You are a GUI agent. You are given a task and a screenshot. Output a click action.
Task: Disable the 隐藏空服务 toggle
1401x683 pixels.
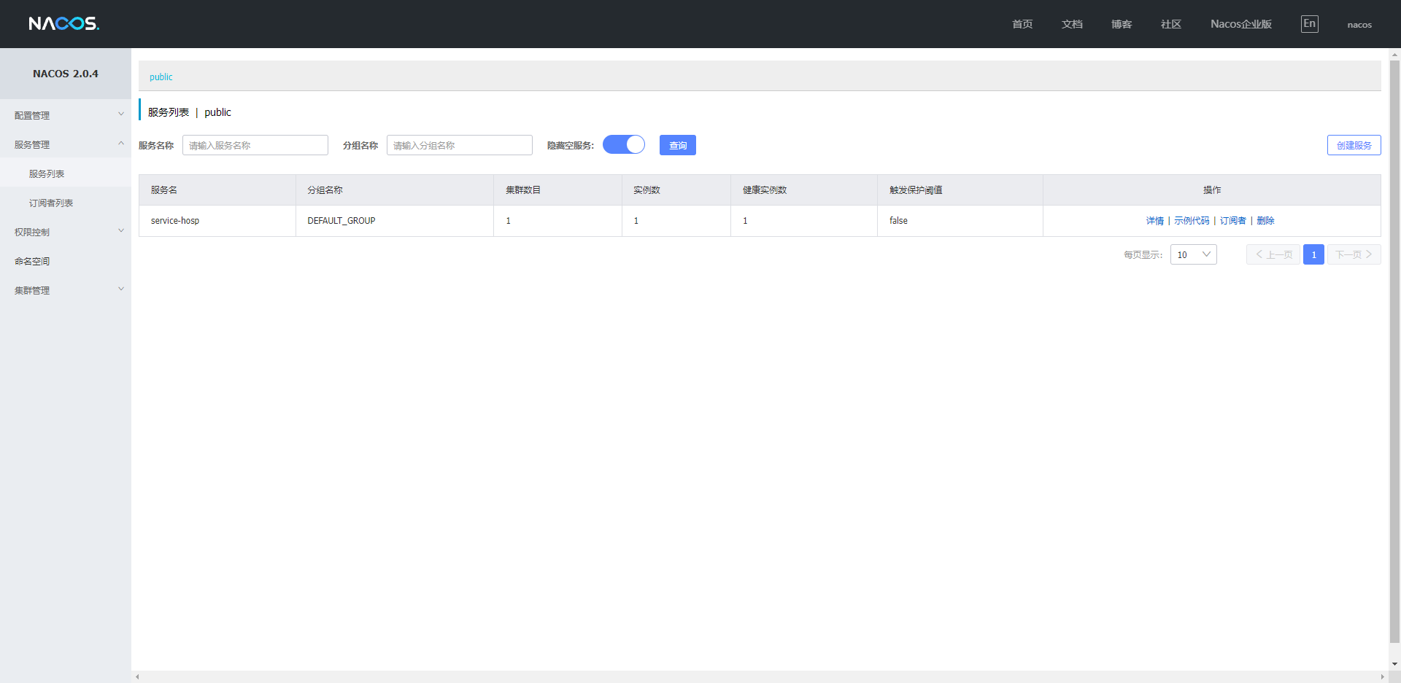pyautogui.click(x=623, y=144)
